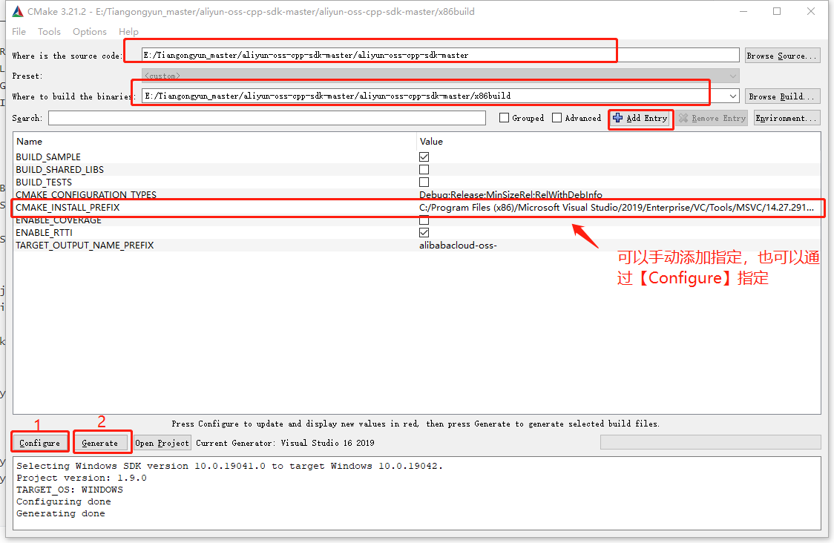Image resolution: width=834 pixels, height=543 pixels.
Task: Click the alibabacloud-oss- value
Action: [458, 246]
